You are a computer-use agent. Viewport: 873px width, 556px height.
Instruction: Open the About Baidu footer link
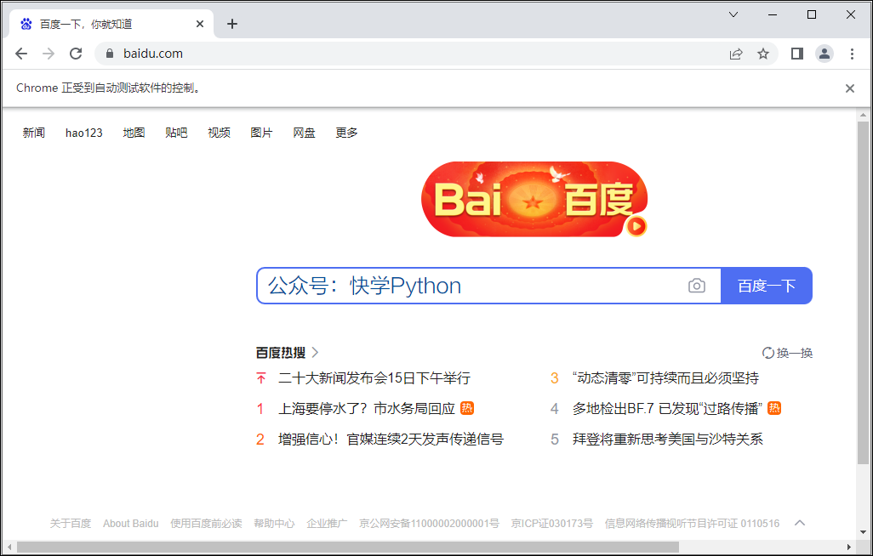[x=131, y=523]
